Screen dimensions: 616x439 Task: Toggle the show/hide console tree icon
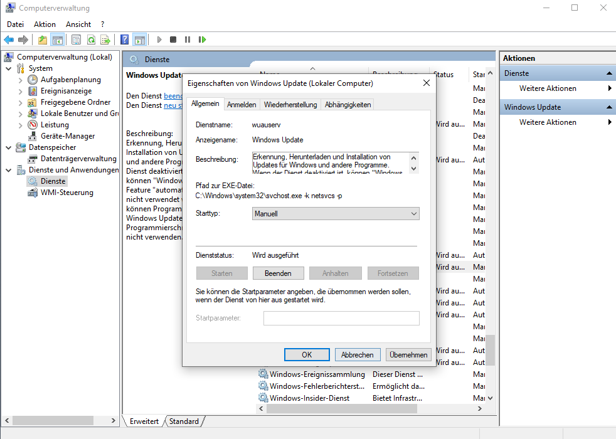[x=57, y=40]
